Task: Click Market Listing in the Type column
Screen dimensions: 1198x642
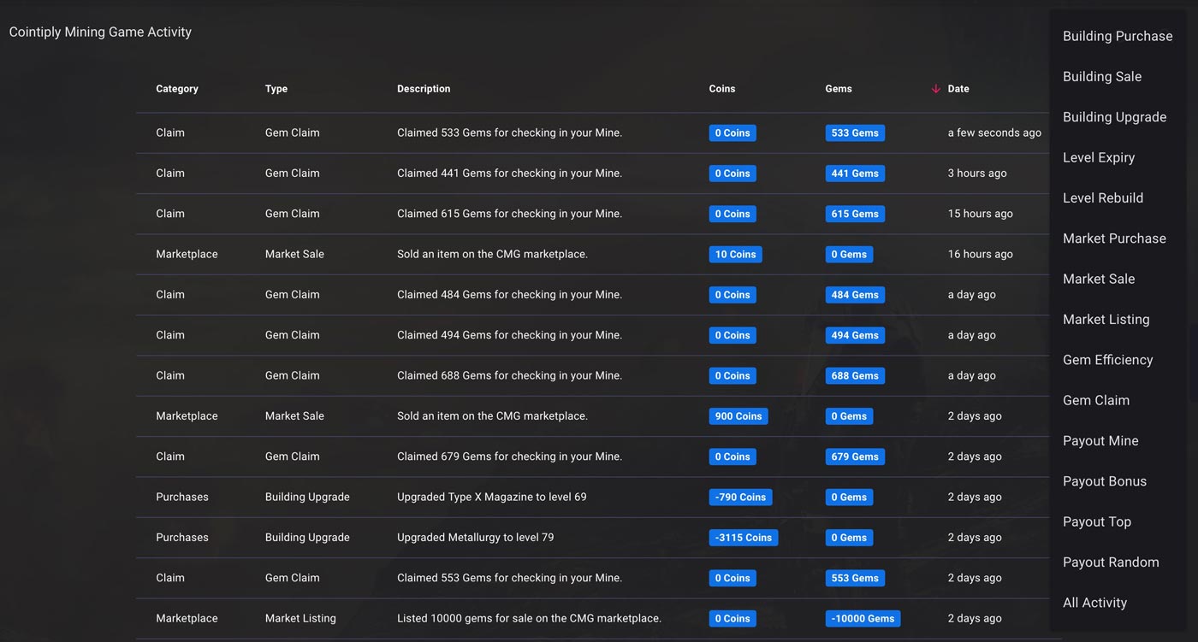Action: click(300, 618)
